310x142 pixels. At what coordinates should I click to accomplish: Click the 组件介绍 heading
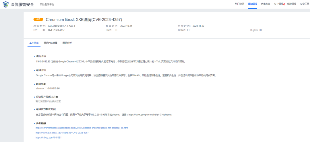(41, 70)
